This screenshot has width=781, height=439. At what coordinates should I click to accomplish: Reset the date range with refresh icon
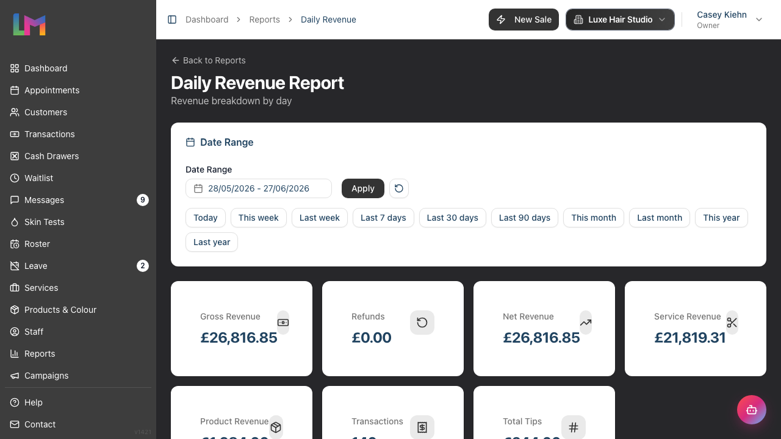399,188
